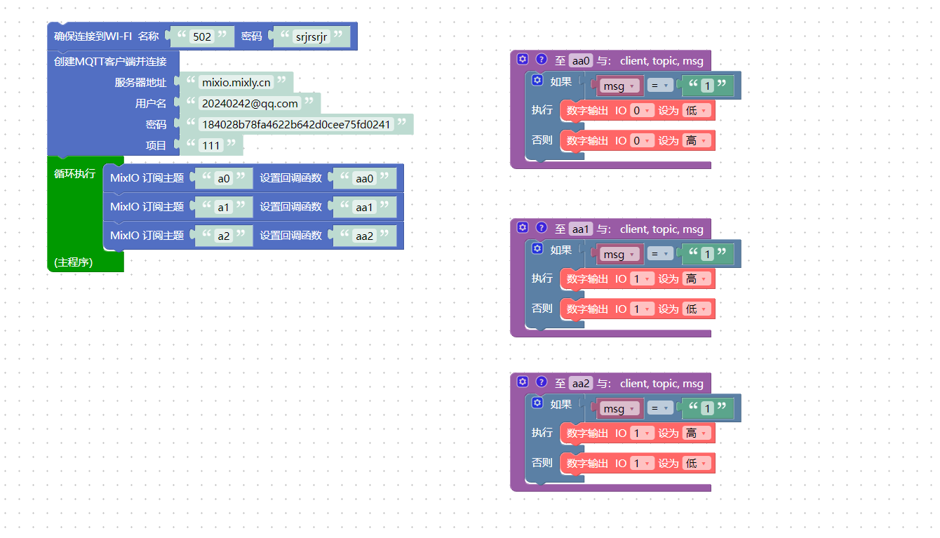Edit Wi-Fi password field srjrsrjr
Viewport: 940px width, 538px height.
pos(311,36)
